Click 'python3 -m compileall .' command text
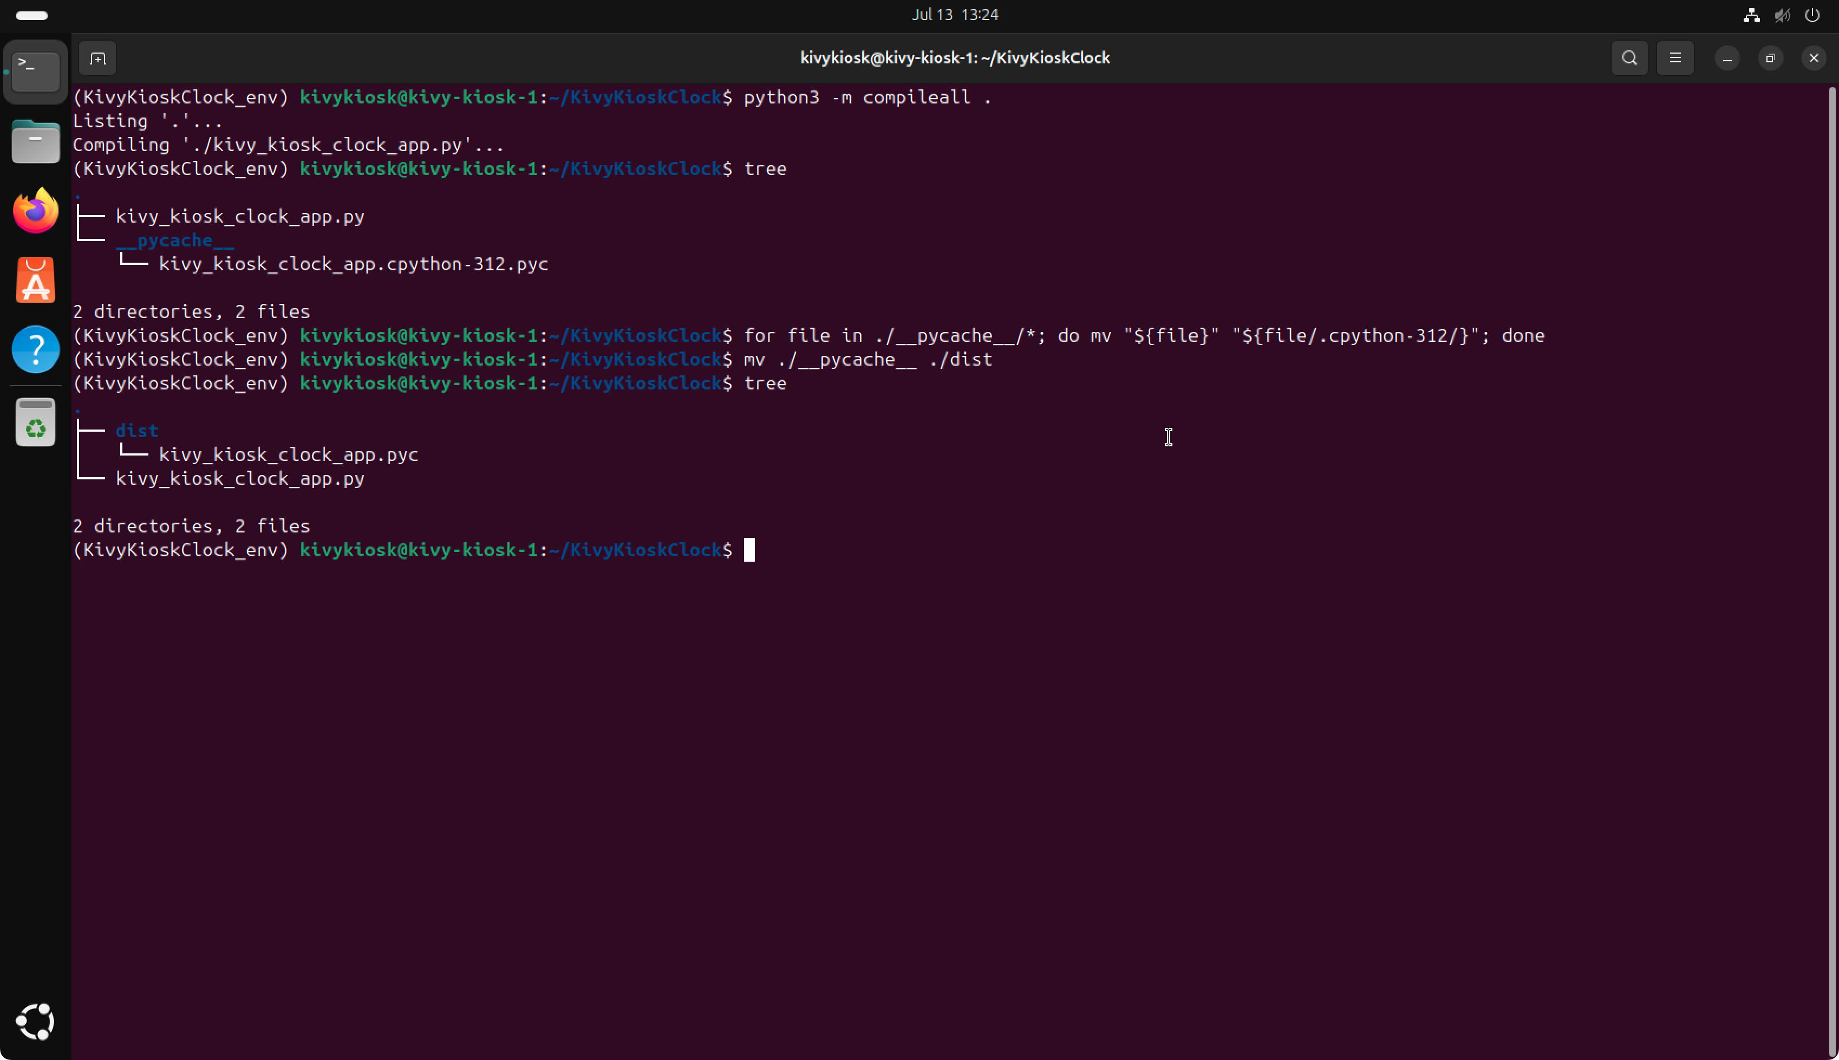 click(x=867, y=97)
